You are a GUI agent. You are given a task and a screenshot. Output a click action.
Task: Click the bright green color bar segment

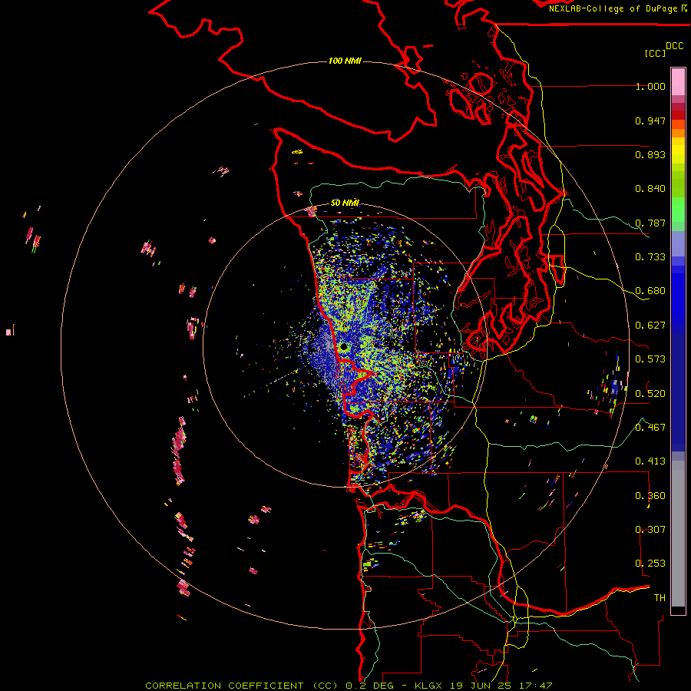coord(678,210)
